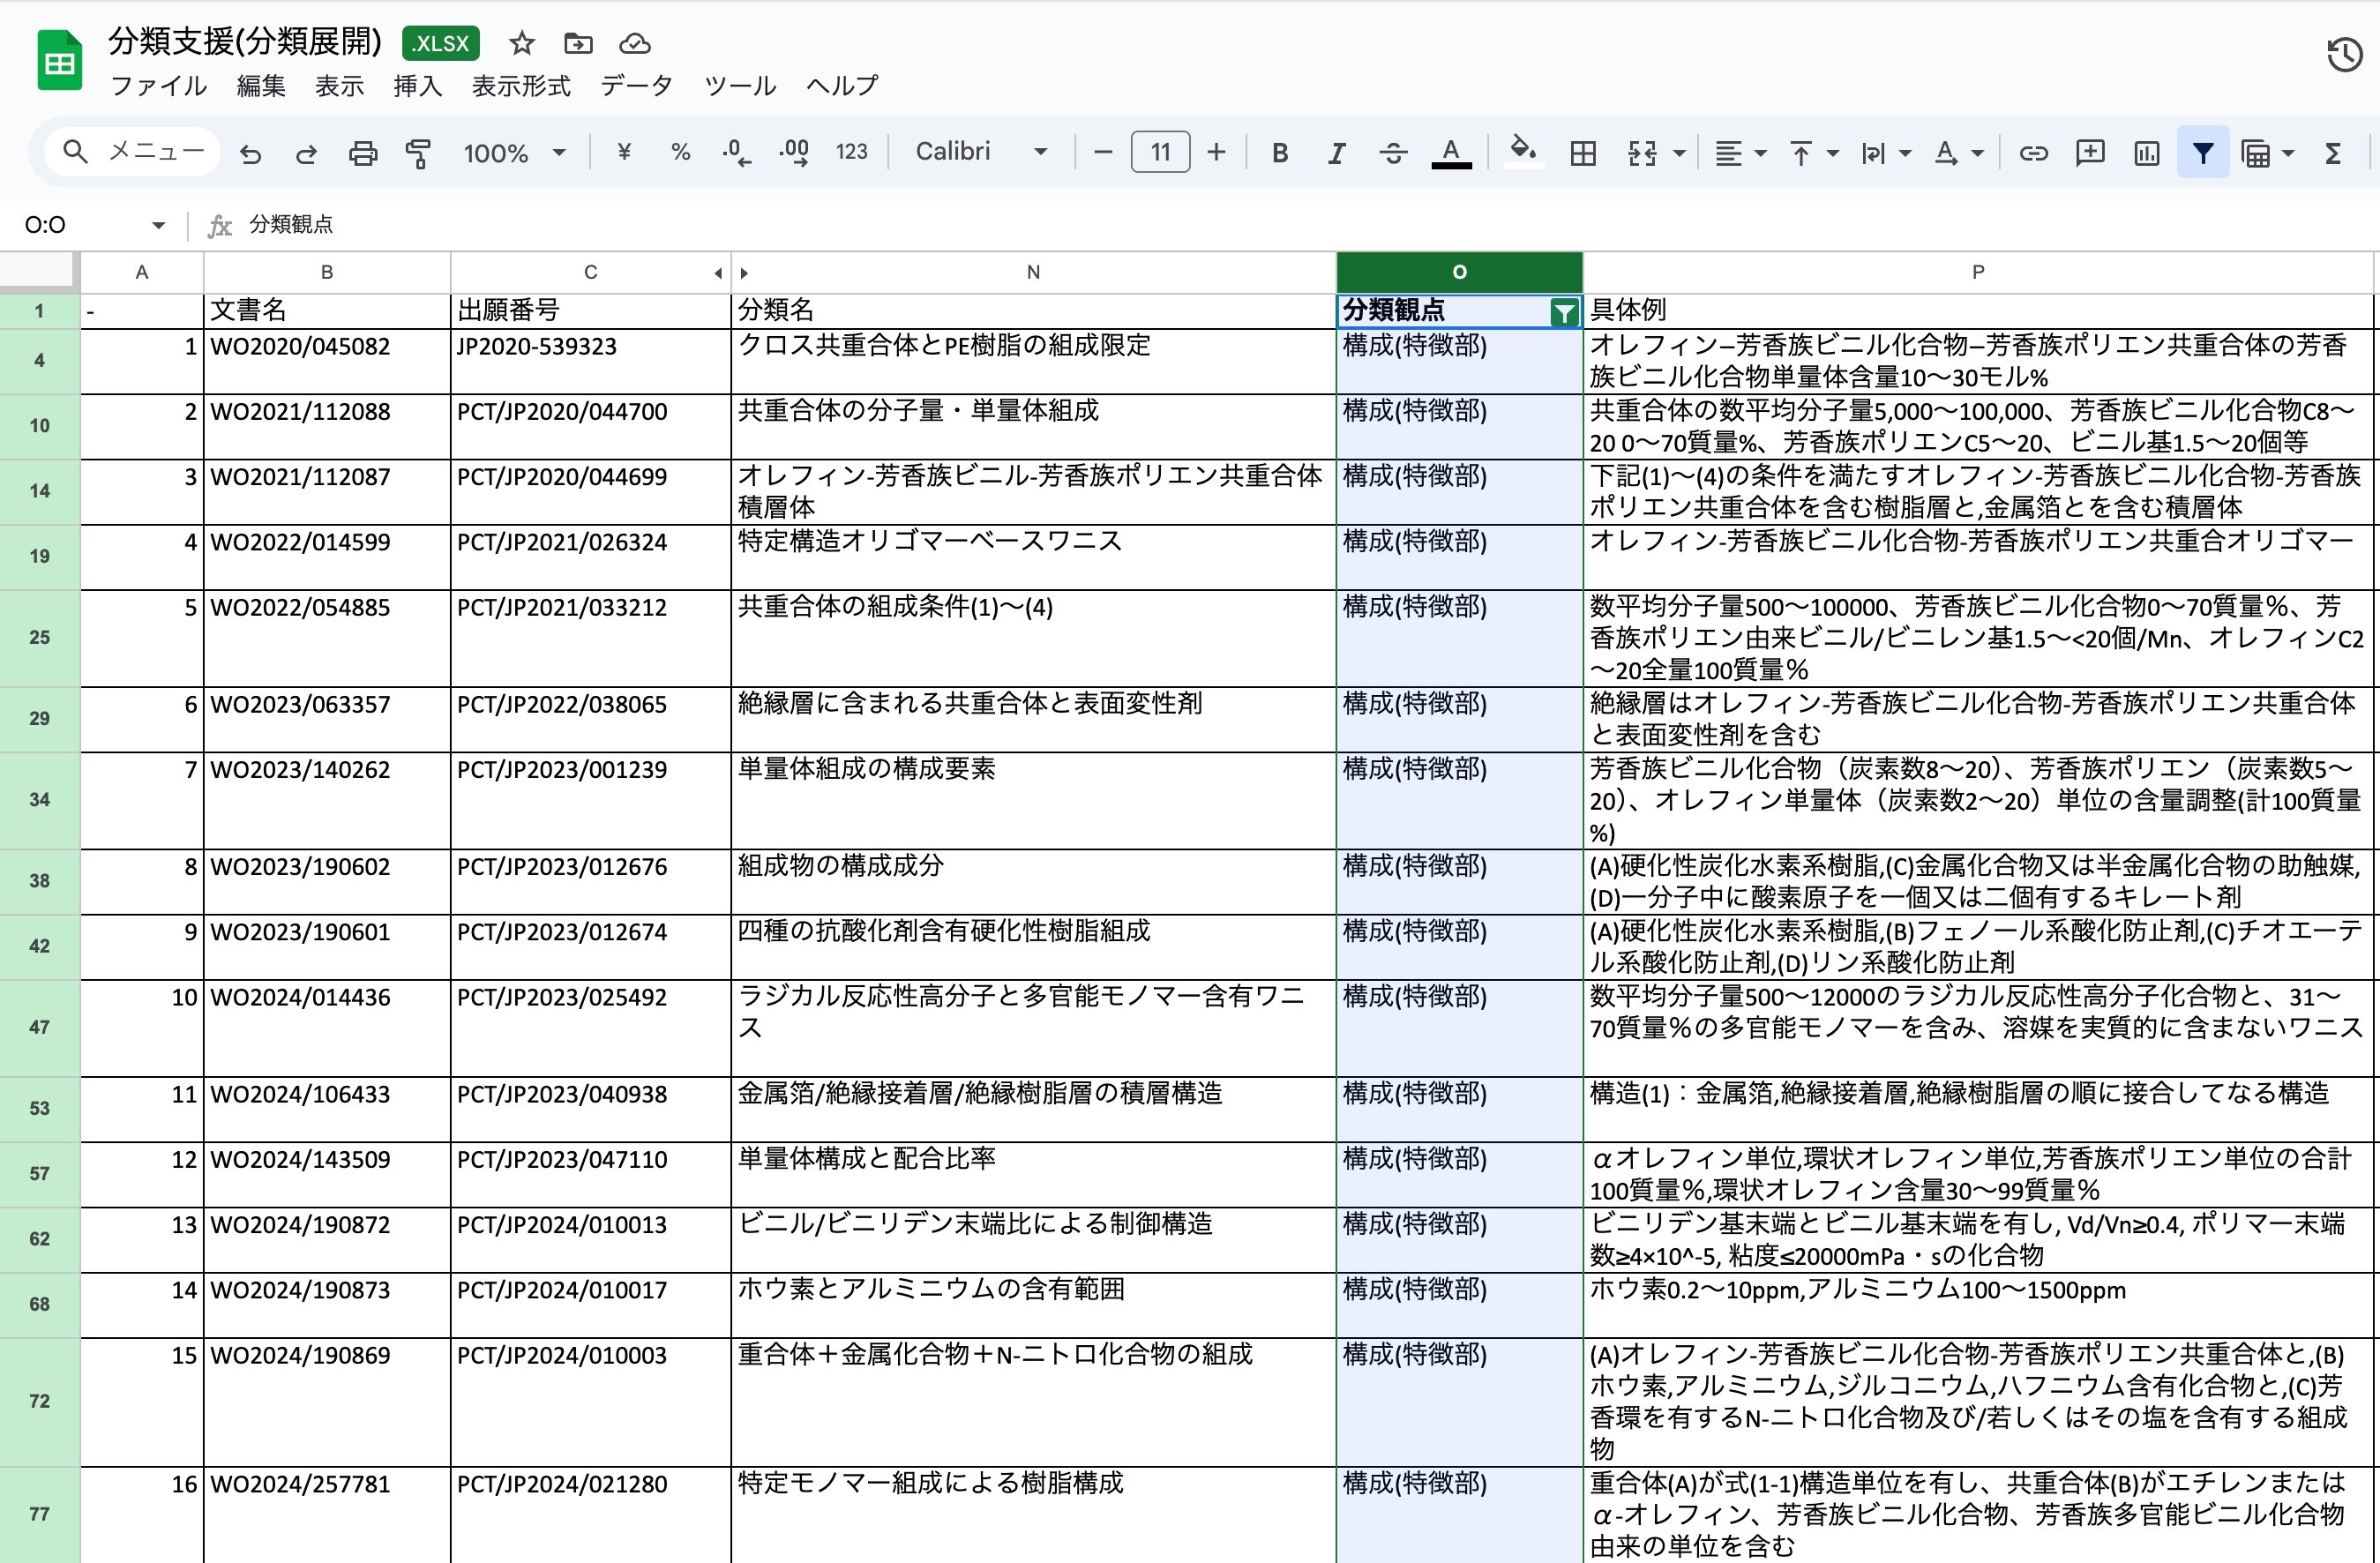Merge the selected cells
Screen dimensions: 2380x1563
[x=1642, y=153]
